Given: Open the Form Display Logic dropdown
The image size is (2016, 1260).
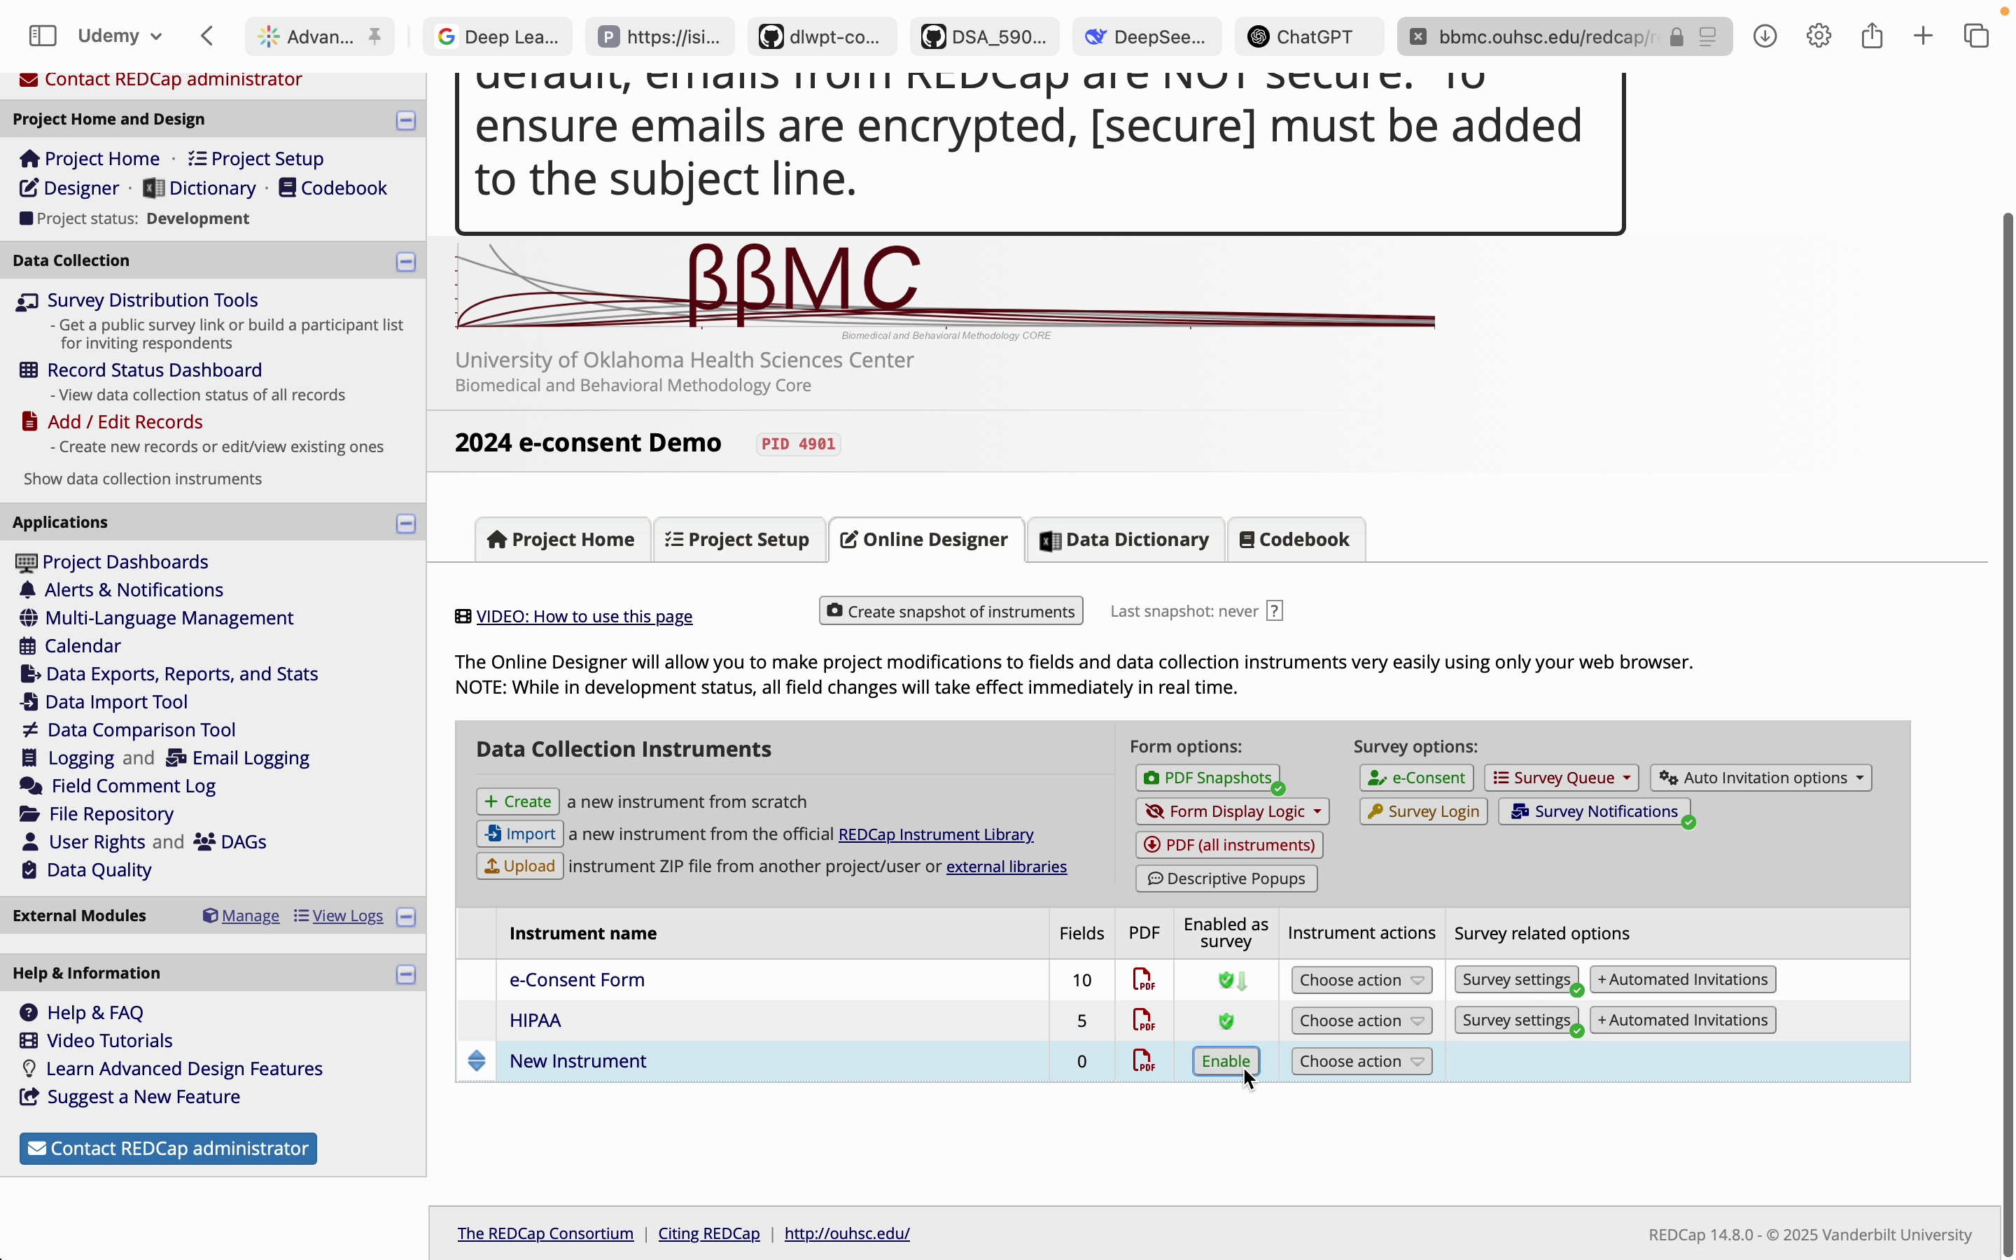Looking at the screenshot, I should click(1232, 811).
